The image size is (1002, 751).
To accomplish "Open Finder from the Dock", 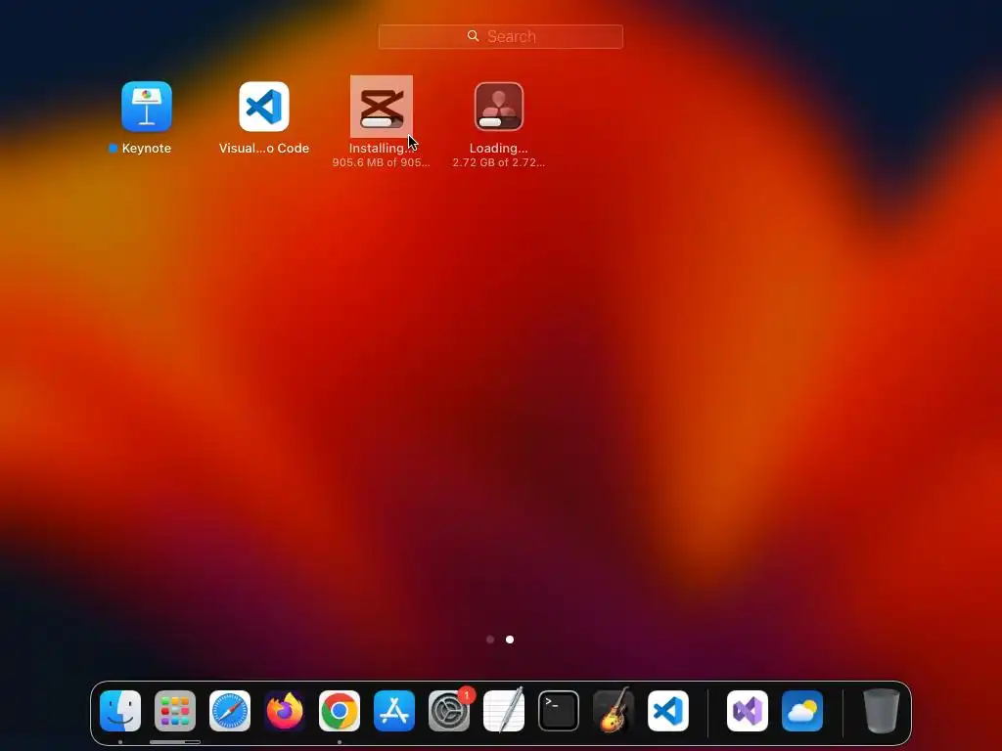I will (120, 711).
